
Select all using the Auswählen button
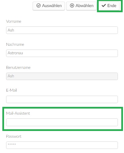point(49,6)
